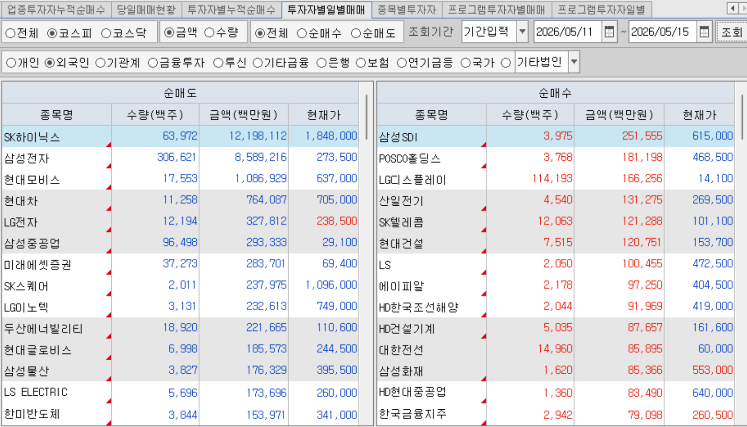The image size is (747, 427).
Task: Click the 12,198,112 amount cell
Action: [244, 136]
